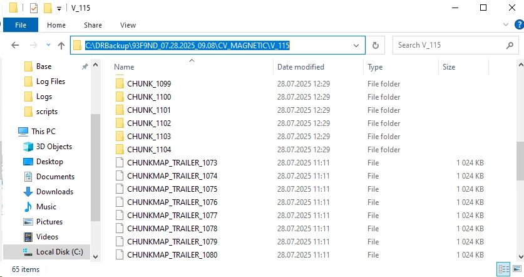
Task: Open the Share ribbon tab
Action: (x=93, y=25)
